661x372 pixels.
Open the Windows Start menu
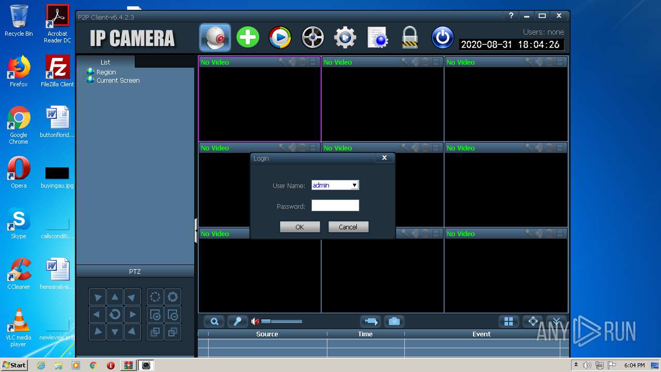14,365
